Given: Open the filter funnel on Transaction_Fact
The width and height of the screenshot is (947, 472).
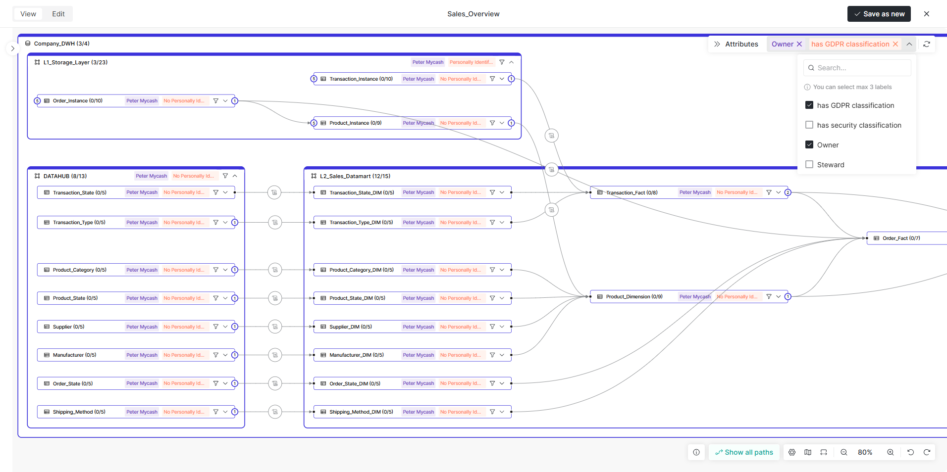Looking at the screenshot, I should click(x=769, y=192).
